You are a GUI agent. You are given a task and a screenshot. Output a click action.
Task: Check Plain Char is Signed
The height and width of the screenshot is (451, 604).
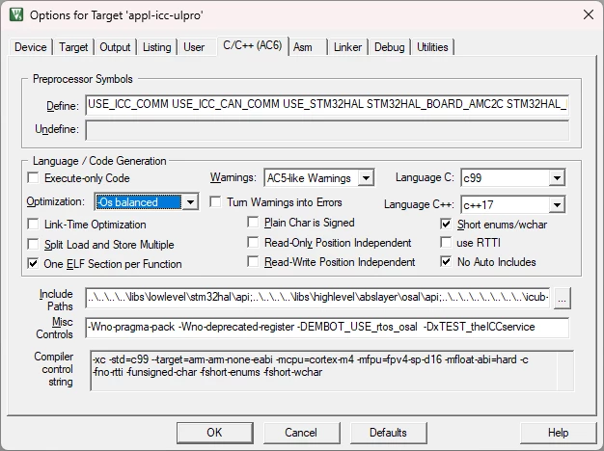click(x=253, y=222)
